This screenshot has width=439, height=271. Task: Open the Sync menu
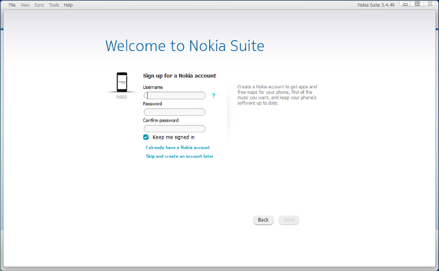(40, 5)
